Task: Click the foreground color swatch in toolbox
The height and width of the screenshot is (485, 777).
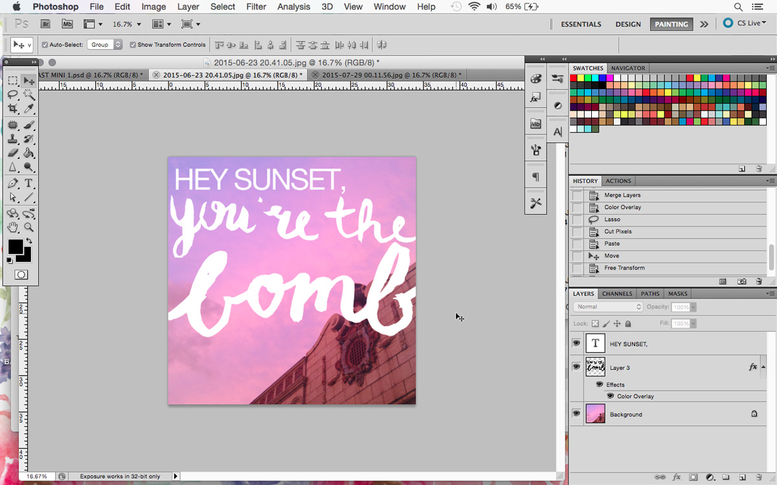Action: pos(16,246)
